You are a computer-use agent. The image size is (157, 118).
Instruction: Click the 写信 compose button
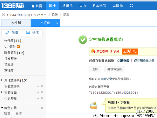[12, 33]
